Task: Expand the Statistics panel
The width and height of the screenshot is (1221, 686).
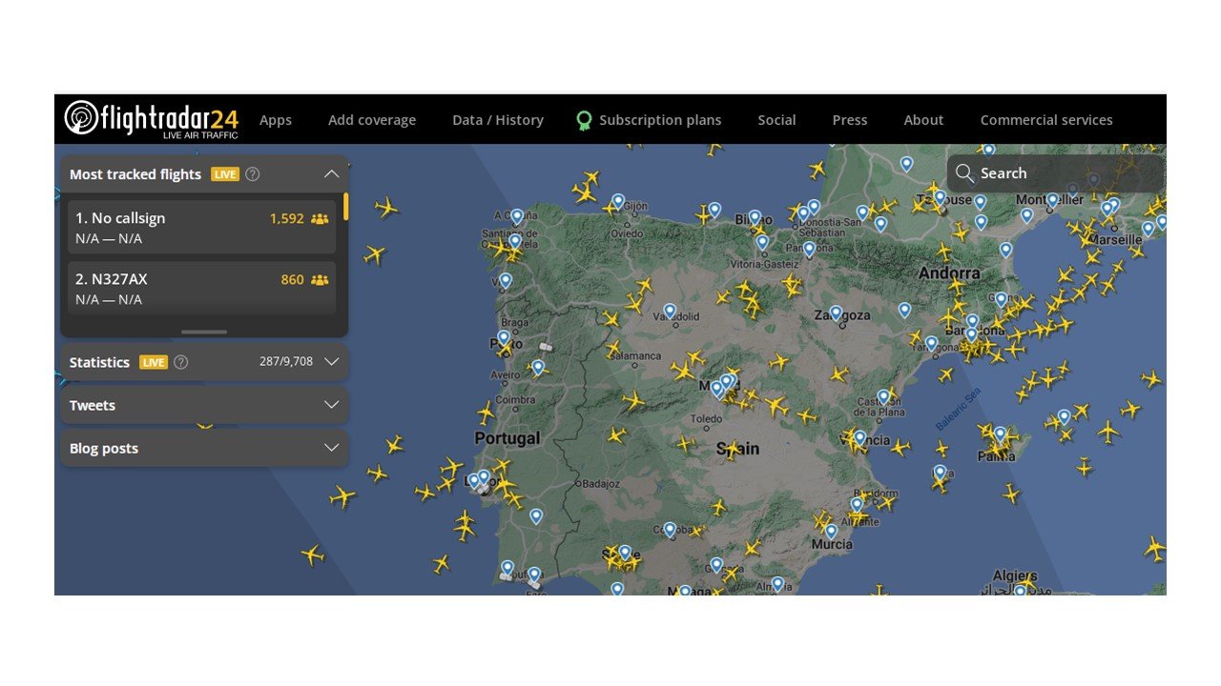Action: click(331, 362)
